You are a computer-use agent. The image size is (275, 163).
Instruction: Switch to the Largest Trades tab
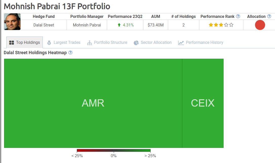[x=64, y=42]
